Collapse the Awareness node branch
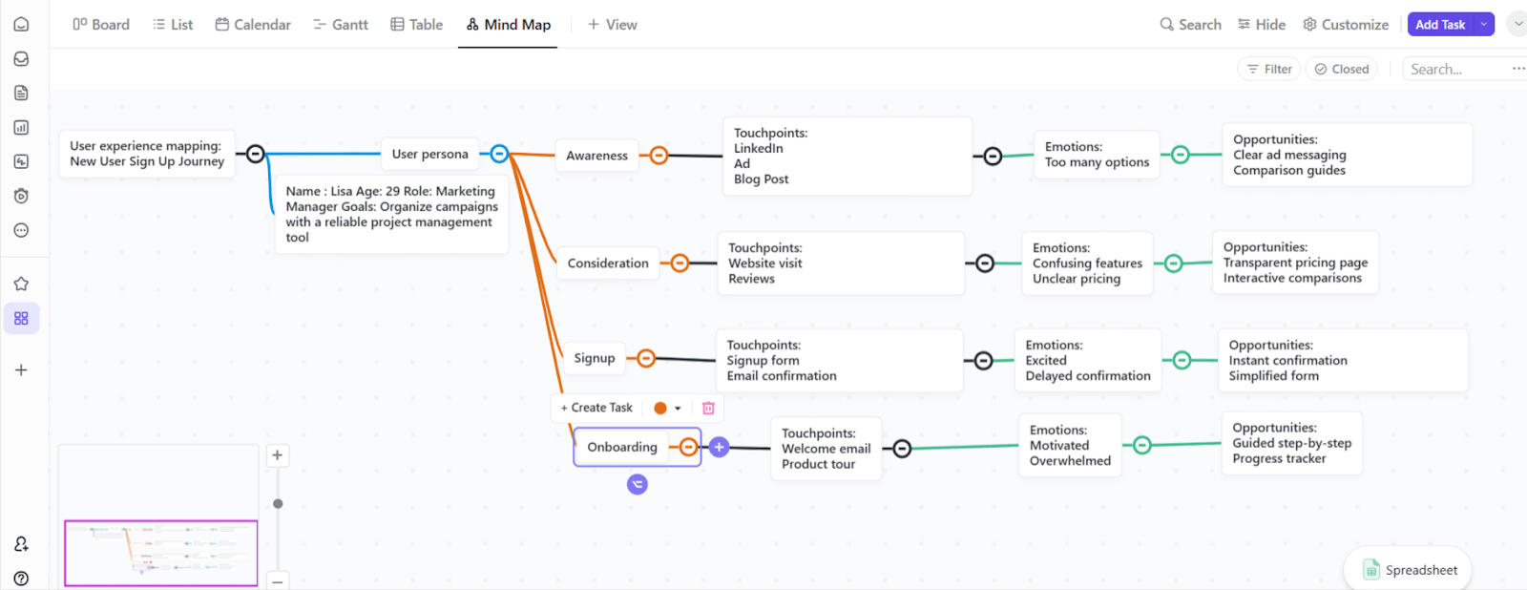This screenshot has width=1527, height=590. (x=659, y=156)
